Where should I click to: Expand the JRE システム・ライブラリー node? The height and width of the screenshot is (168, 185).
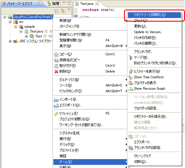[10, 41]
